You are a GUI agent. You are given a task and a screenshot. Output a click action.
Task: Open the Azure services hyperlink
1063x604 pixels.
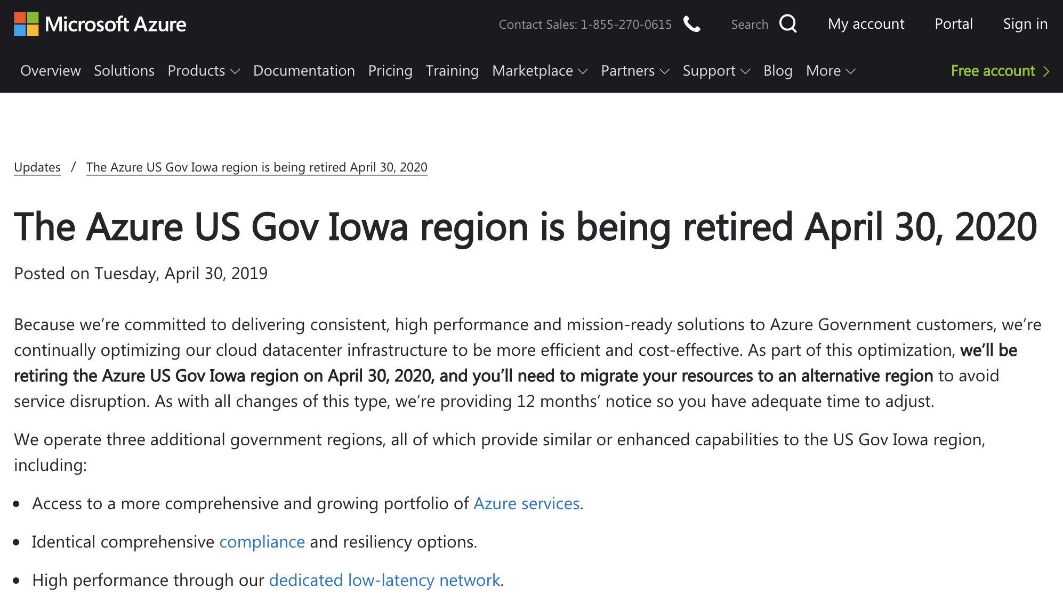click(x=526, y=503)
